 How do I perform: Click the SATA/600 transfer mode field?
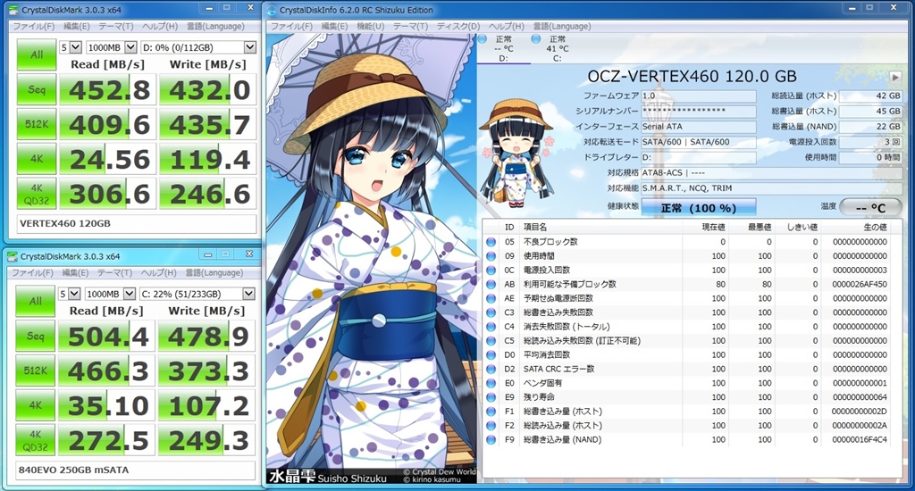[x=699, y=142]
